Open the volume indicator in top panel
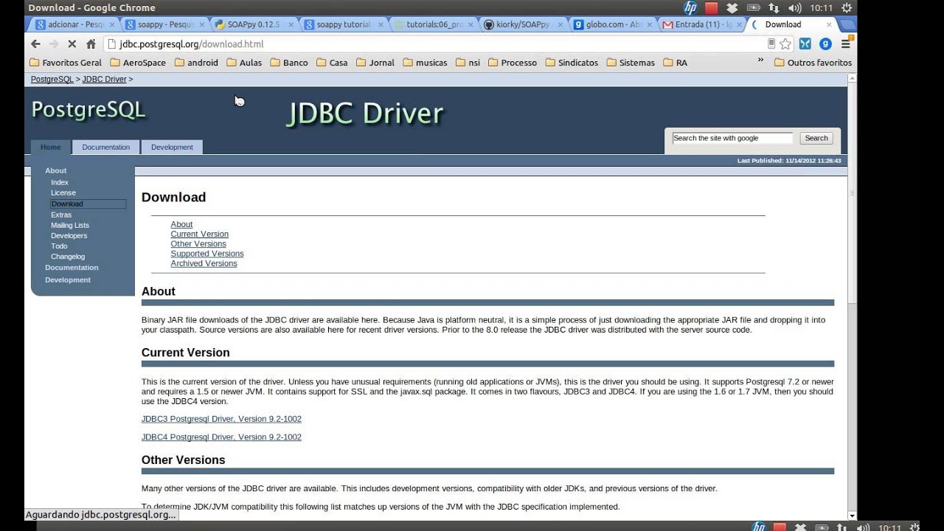 794,8
